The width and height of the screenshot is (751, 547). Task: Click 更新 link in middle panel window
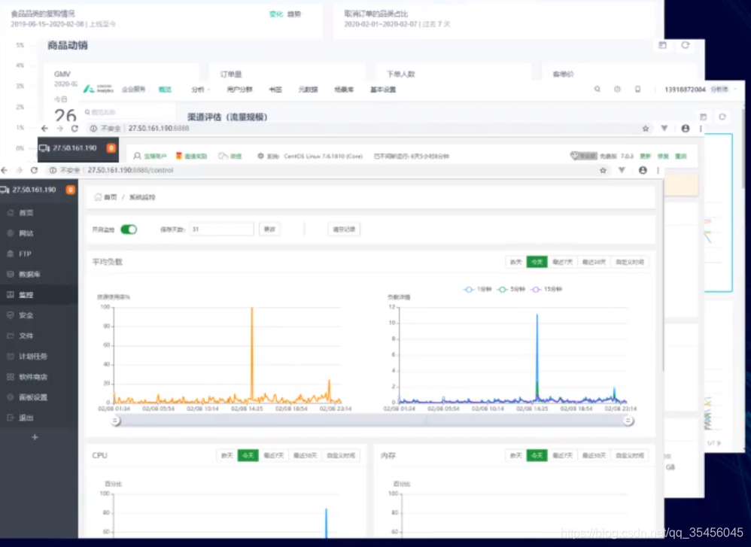[x=646, y=157]
